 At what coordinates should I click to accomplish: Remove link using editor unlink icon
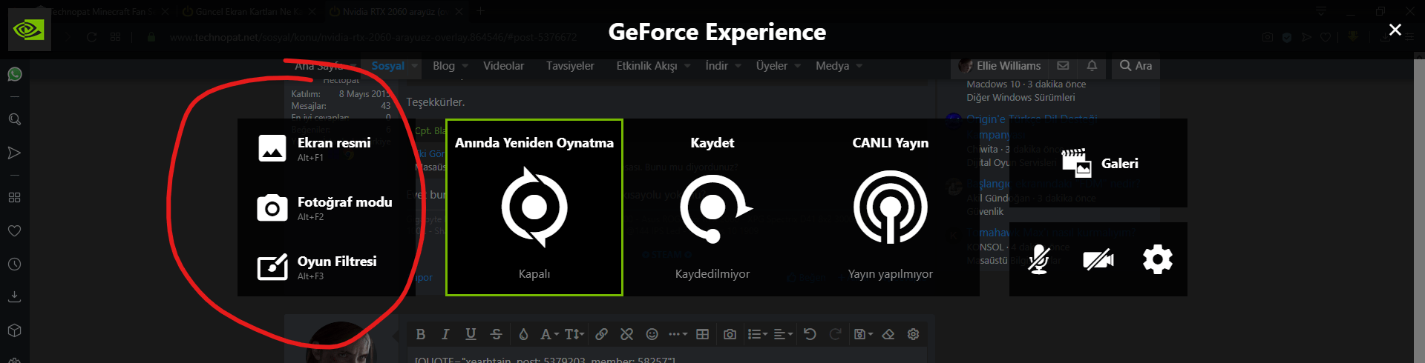[x=627, y=334]
